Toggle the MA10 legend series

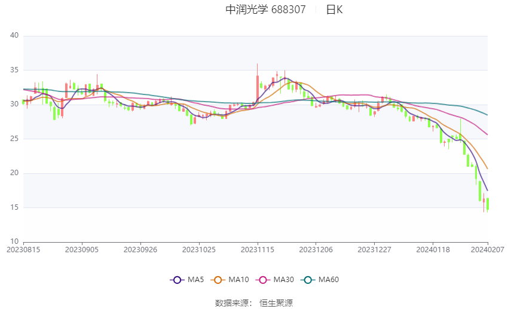(x=229, y=280)
